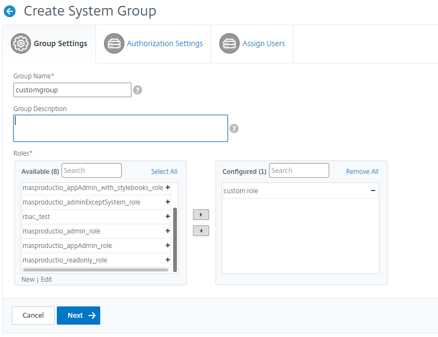Viewport: 438px width, 337px height.
Task: Click the New role link
Action: (x=28, y=280)
